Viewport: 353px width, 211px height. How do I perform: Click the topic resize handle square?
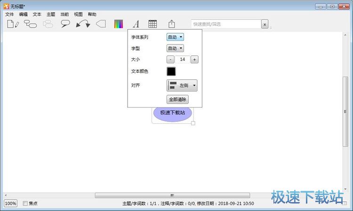click(x=193, y=123)
